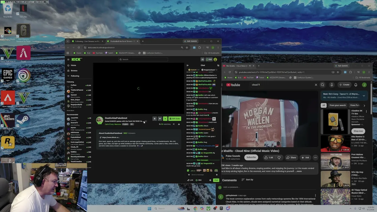The width and height of the screenshot is (377, 212).
Task: Share the DustinAkaPokeSmot stream
Action: click(x=173, y=124)
